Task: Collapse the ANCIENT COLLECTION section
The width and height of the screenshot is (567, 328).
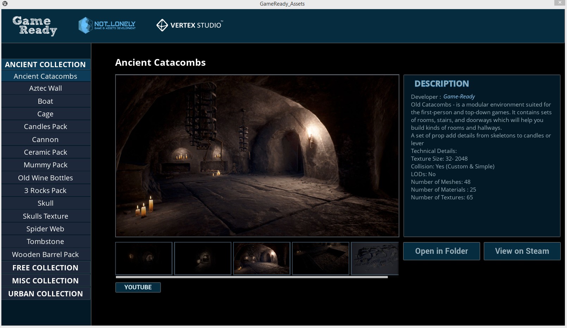Action: click(x=45, y=64)
